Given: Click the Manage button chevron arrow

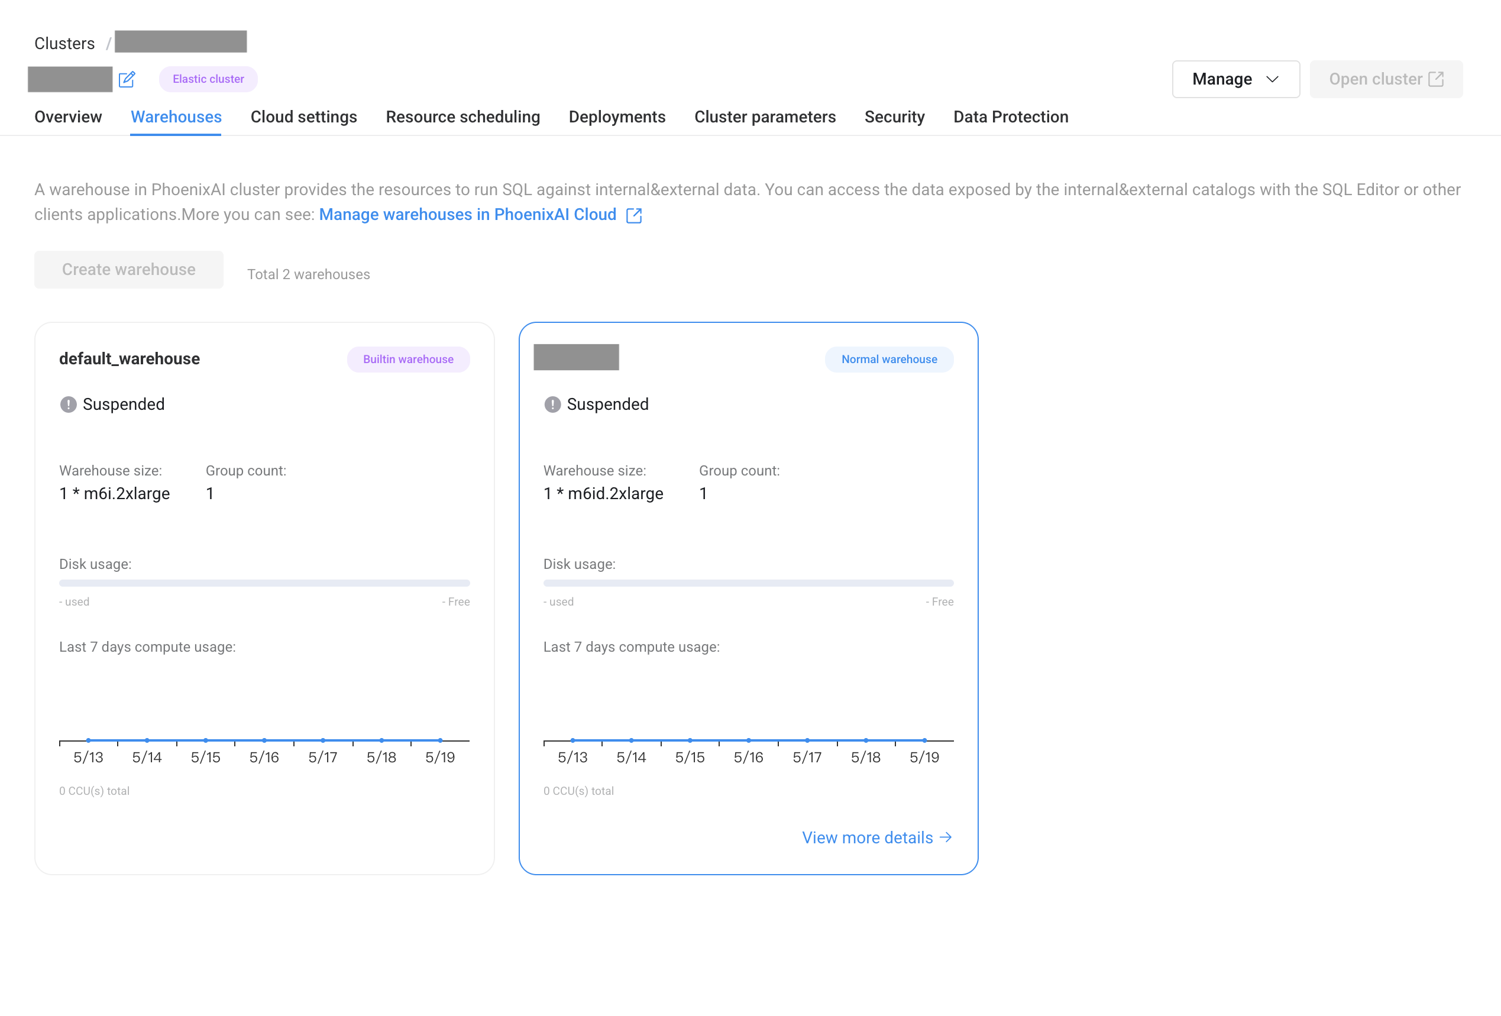Looking at the screenshot, I should pos(1272,79).
